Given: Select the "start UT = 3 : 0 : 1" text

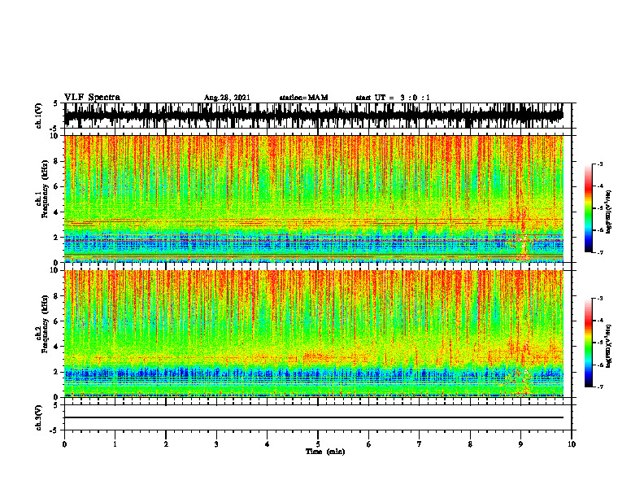Looking at the screenshot, I should click(393, 98).
